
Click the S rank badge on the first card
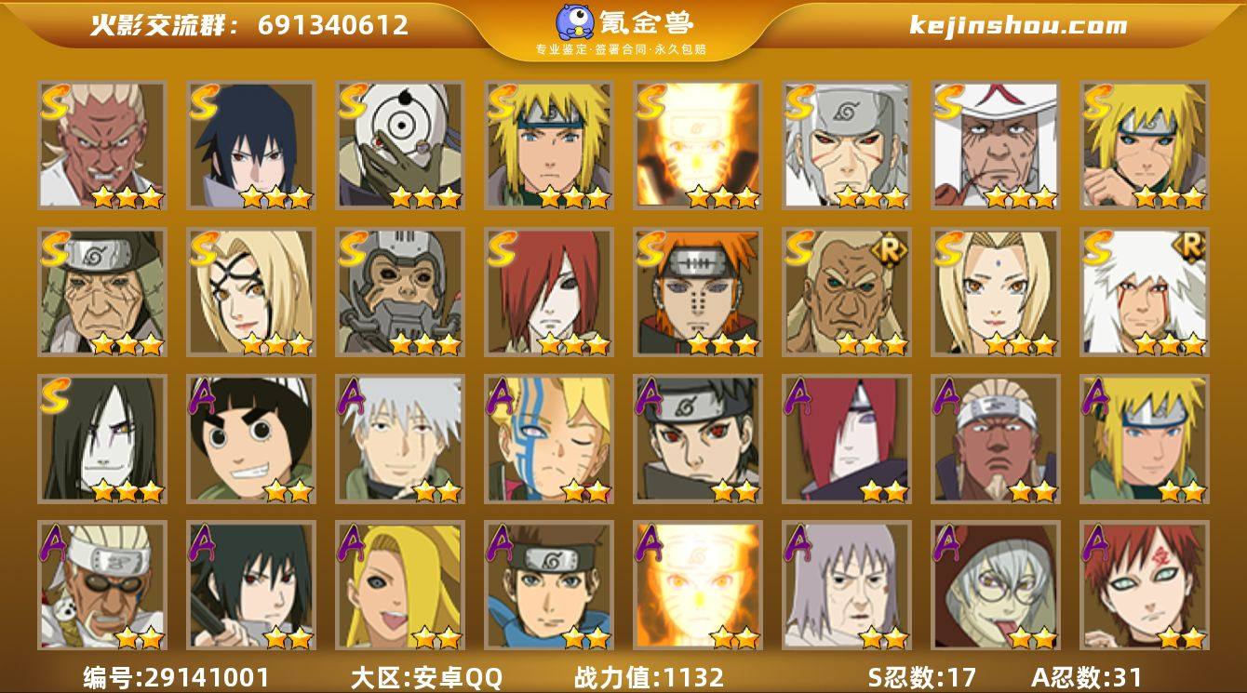(x=56, y=102)
